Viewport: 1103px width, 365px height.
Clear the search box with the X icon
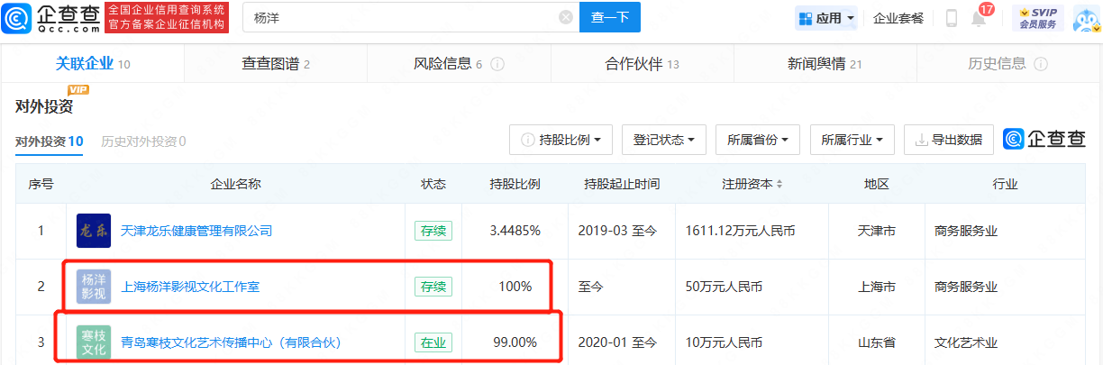(x=565, y=17)
